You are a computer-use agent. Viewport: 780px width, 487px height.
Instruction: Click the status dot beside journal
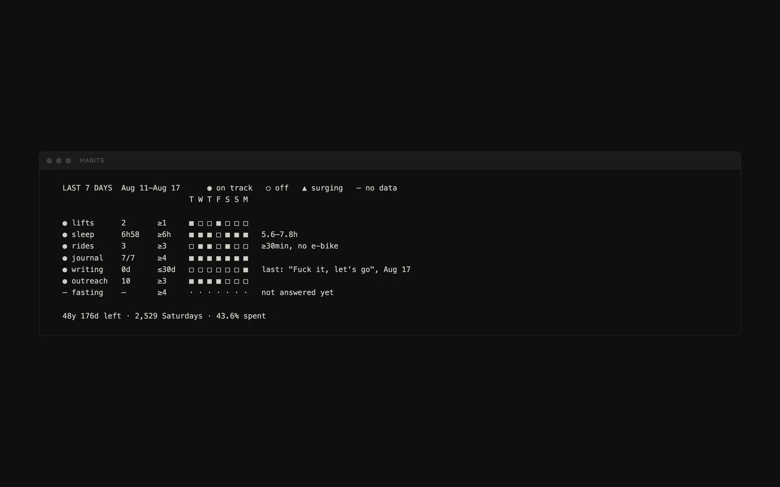pos(65,258)
